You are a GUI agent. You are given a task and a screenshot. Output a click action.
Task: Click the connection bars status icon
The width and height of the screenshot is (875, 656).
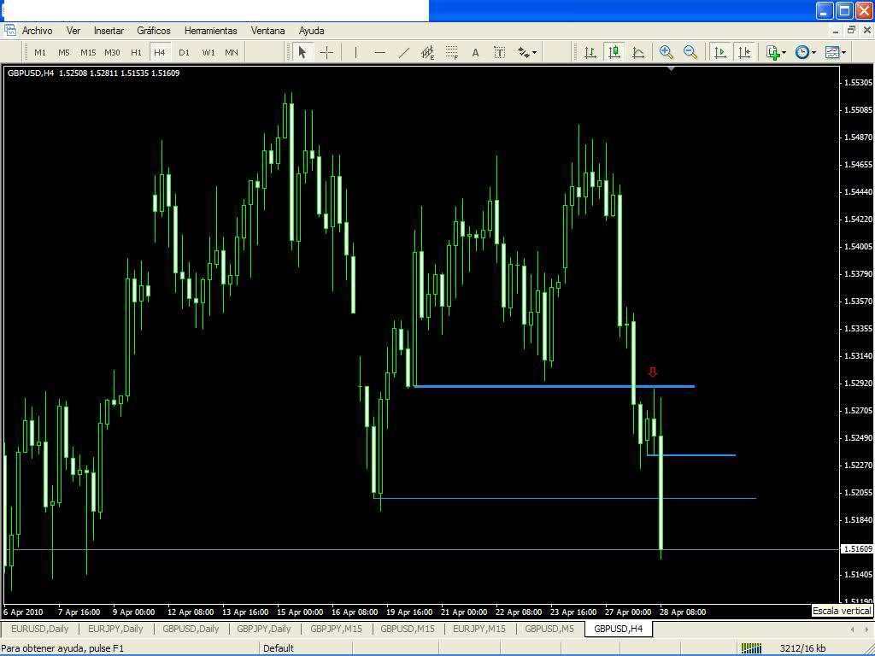(751, 648)
